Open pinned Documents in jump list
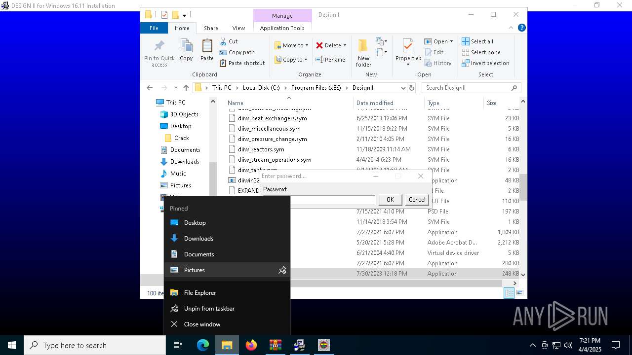Viewport: 632px width, 355px height. (227, 254)
